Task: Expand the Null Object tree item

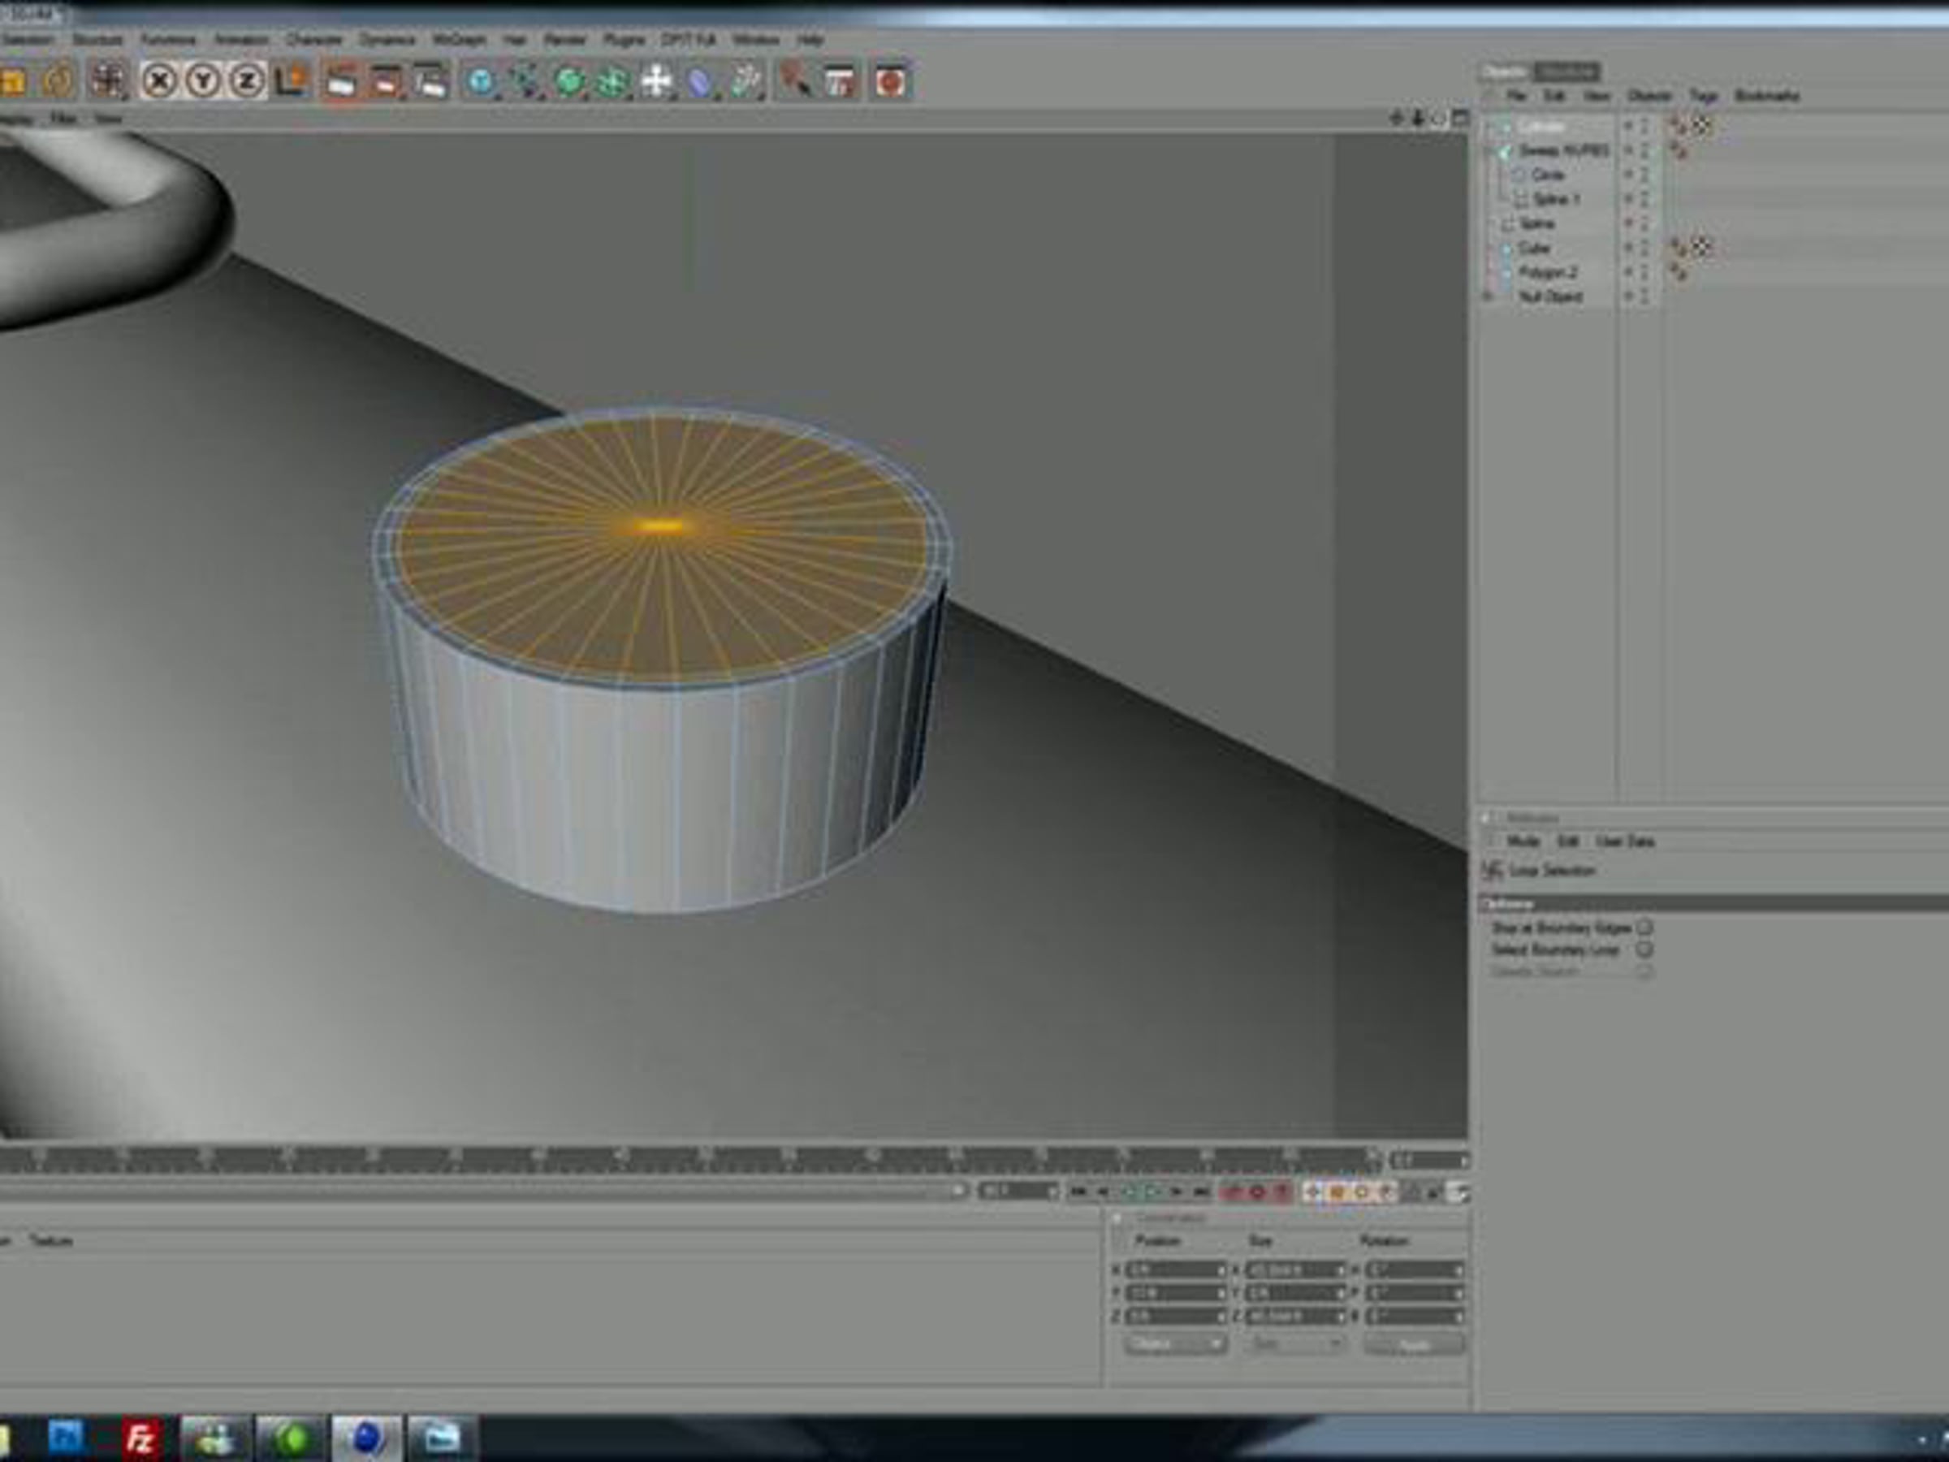Action: (1489, 297)
